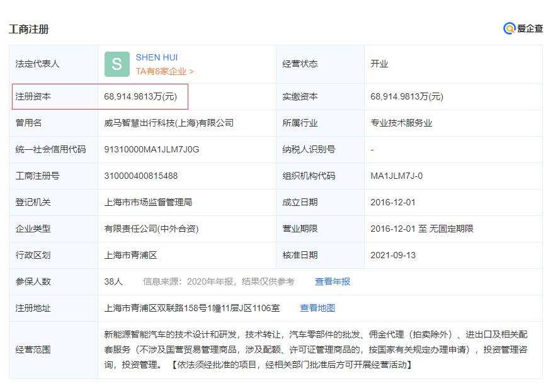The image size is (558, 386).
Task: Expand TA有8家企业 to view related companies
Action: pyautogui.click(x=161, y=71)
